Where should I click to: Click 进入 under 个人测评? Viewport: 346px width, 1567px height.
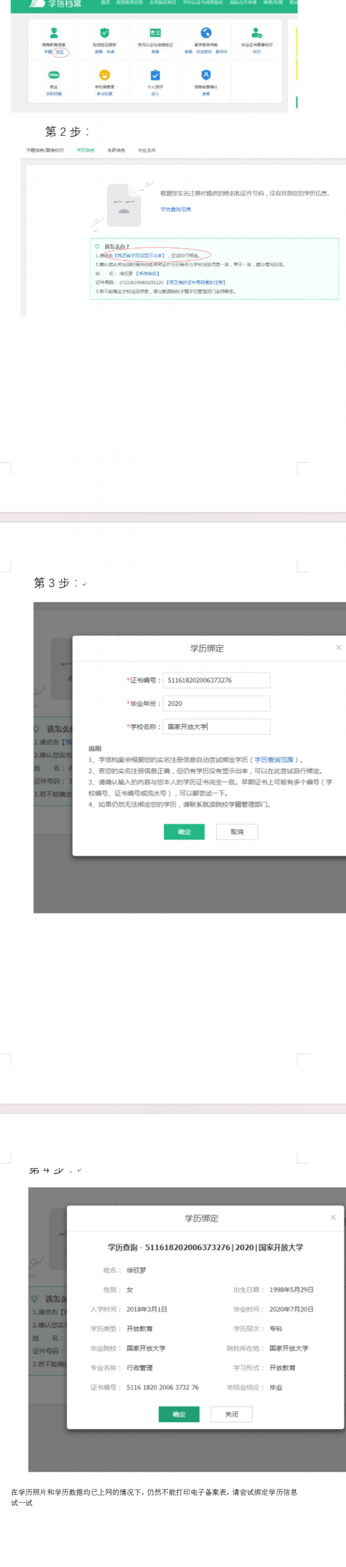155,94
